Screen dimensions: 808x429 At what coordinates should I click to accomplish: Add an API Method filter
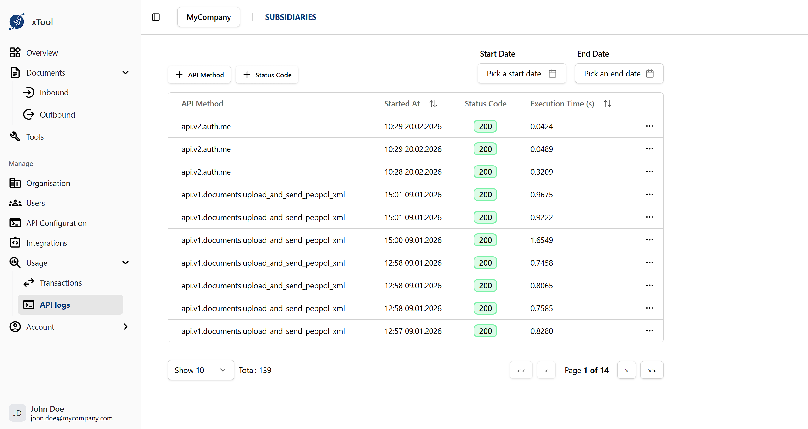pyautogui.click(x=199, y=75)
